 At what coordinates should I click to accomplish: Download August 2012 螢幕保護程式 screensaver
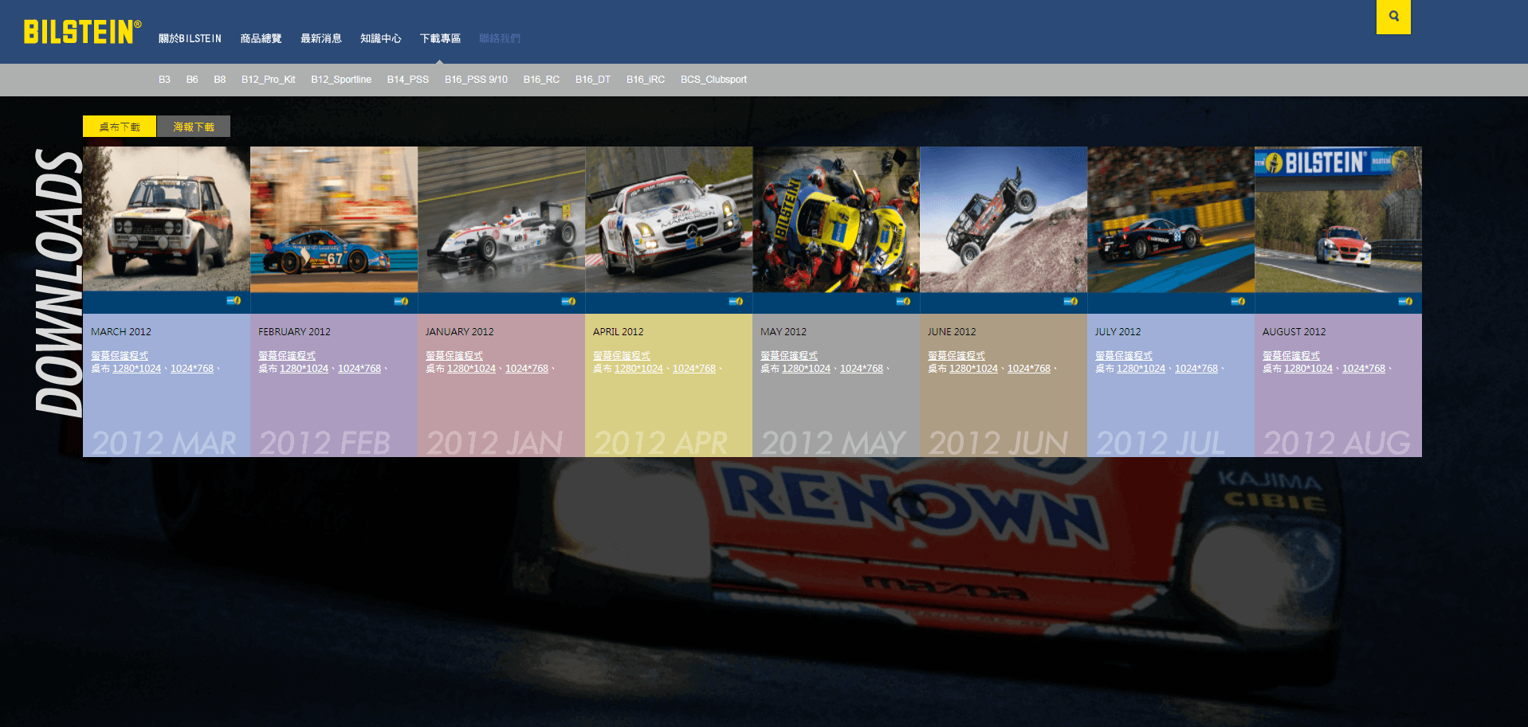click(1291, 356)
